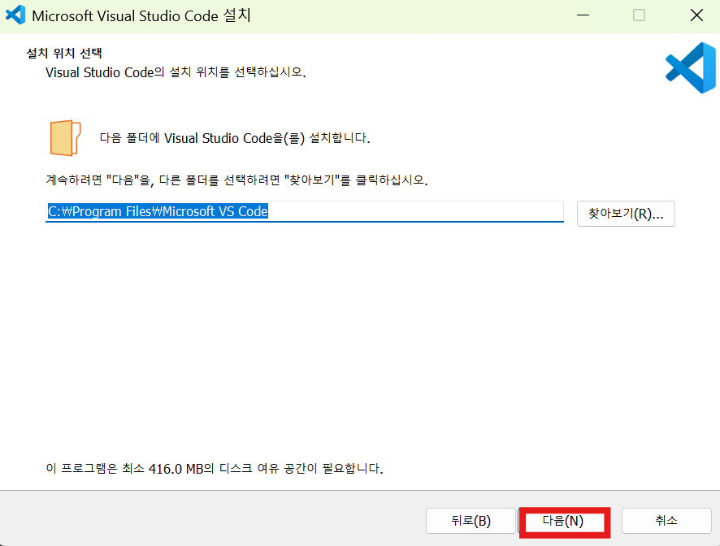The height and width of the screenshot is (546, 720).
Task: Click the install path input field
Action: [305, 212]
